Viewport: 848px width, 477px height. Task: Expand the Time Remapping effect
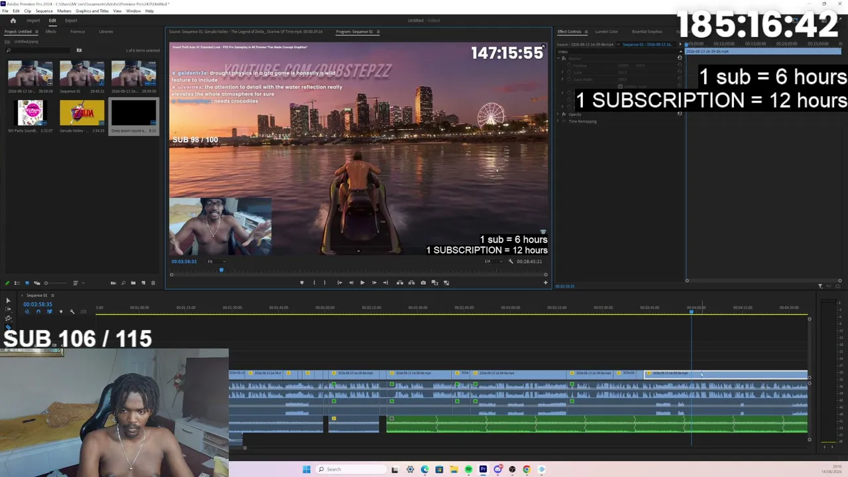click(x=559, y=121)
